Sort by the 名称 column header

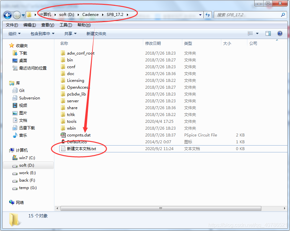64,44
